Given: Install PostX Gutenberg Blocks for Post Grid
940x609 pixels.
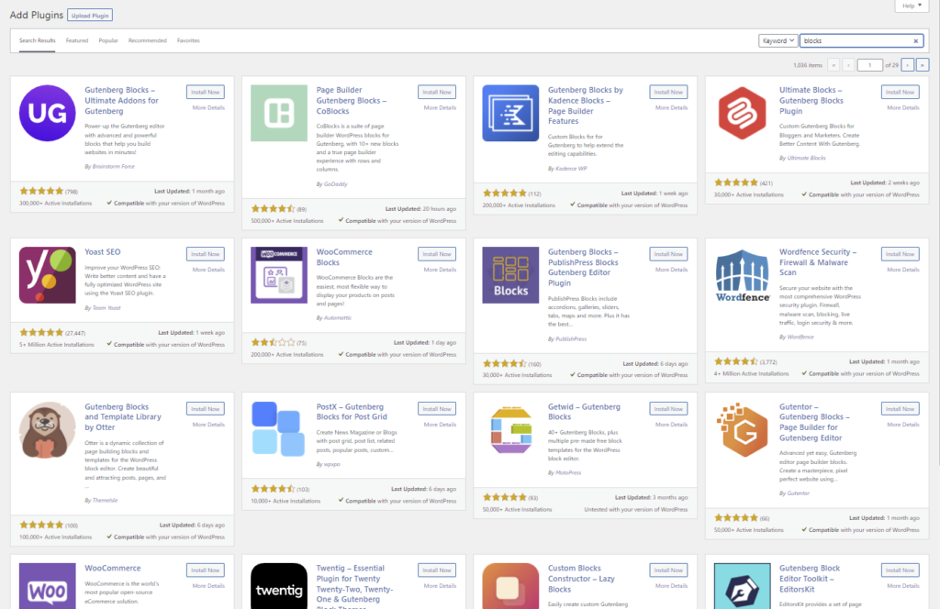Looking at the screenshot, I should [x=437, y=409].
